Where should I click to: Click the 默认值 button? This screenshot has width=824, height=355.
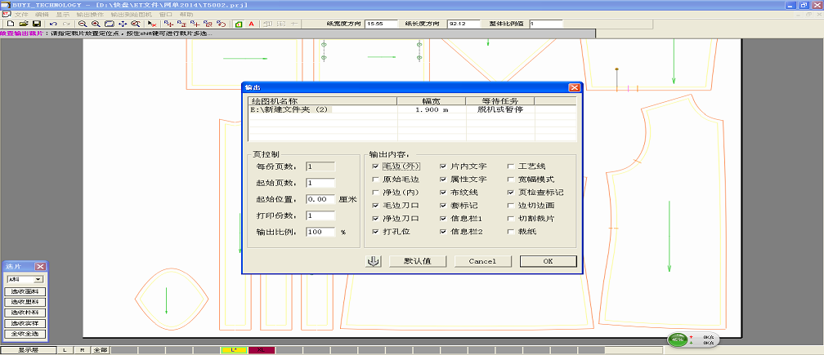pyautogui.click(x=418, y=261)
